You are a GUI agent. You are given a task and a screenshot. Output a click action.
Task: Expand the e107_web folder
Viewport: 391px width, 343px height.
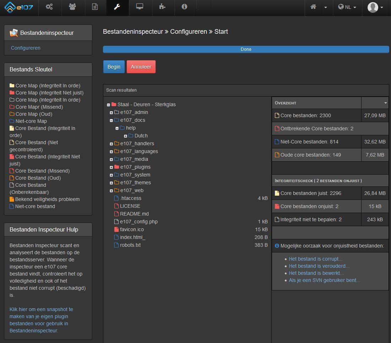[x=111, y=191]
